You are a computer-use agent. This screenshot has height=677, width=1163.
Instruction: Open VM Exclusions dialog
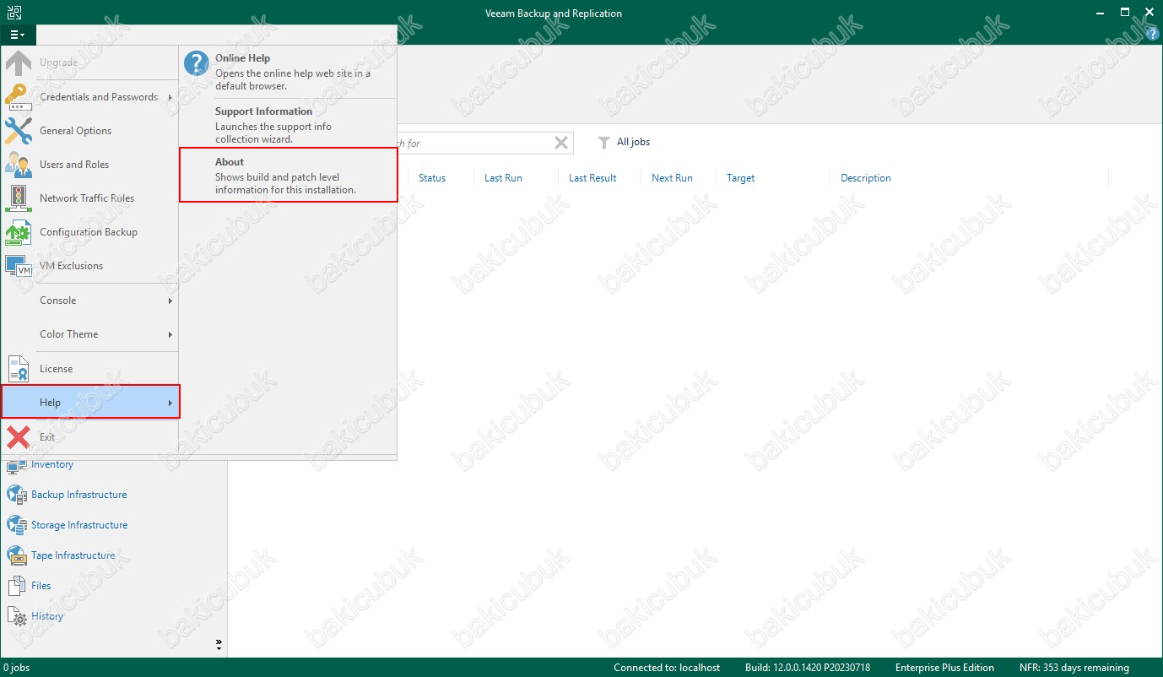coord(90,266)
